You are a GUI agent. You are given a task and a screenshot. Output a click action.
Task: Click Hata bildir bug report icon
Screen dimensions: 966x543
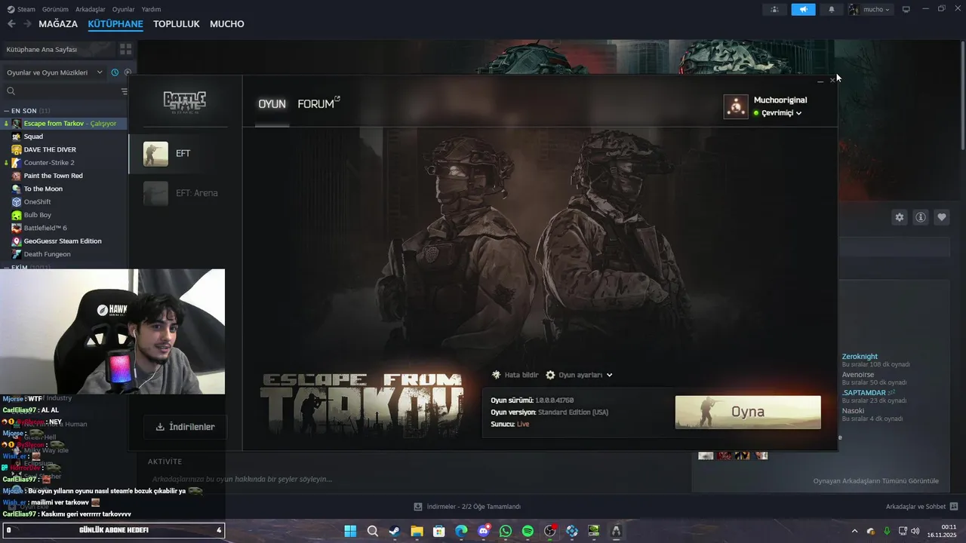coord(496,375)
